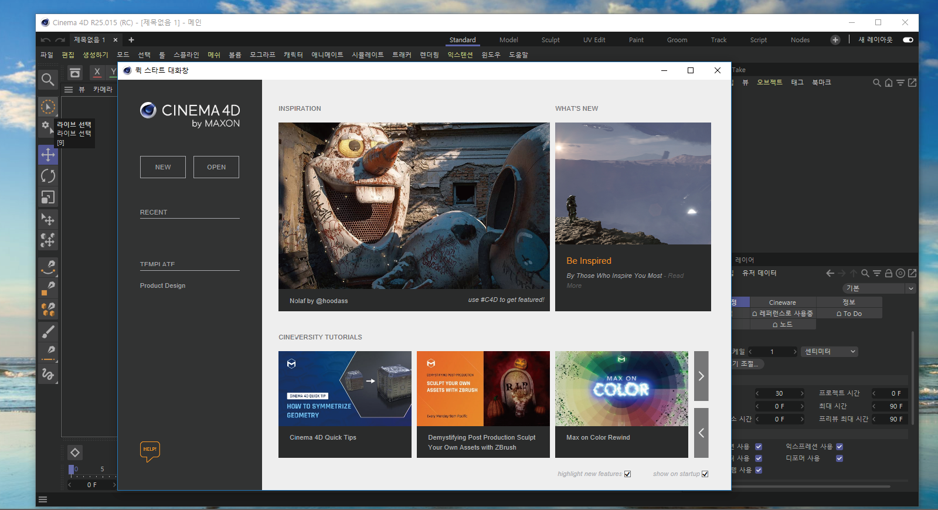The width and height of the screenshot is (938, 510).
Task: Select the Scale tool in left toolbar
Action: (x=48, y=198)
